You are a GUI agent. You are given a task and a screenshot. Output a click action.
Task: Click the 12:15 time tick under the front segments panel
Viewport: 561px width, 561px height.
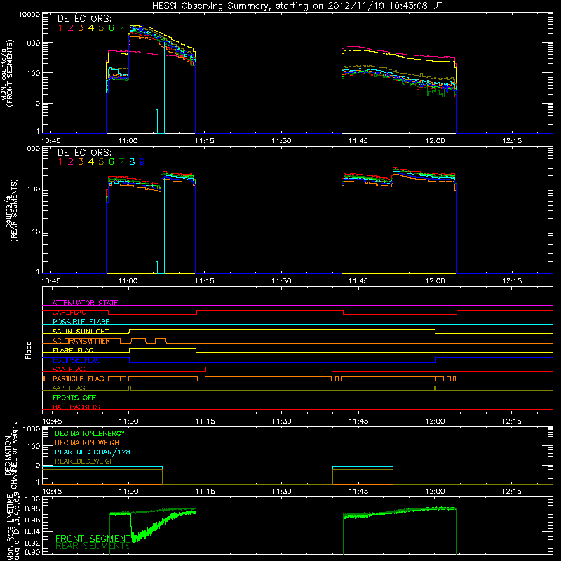coord(512,141)
